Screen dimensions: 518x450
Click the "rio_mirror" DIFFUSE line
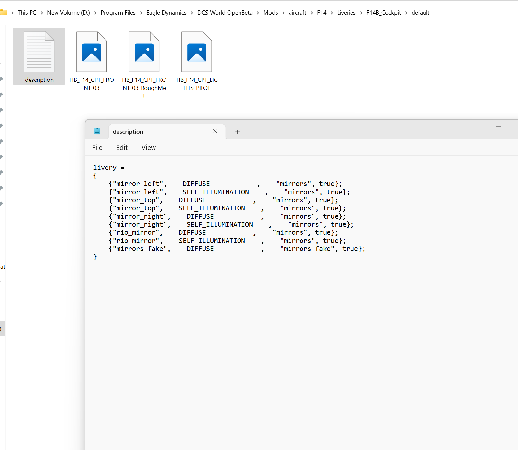point(223,232)
